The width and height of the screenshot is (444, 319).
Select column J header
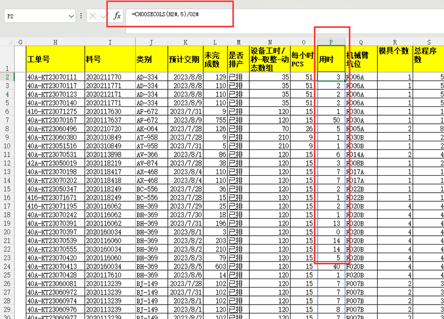(151, 42)
